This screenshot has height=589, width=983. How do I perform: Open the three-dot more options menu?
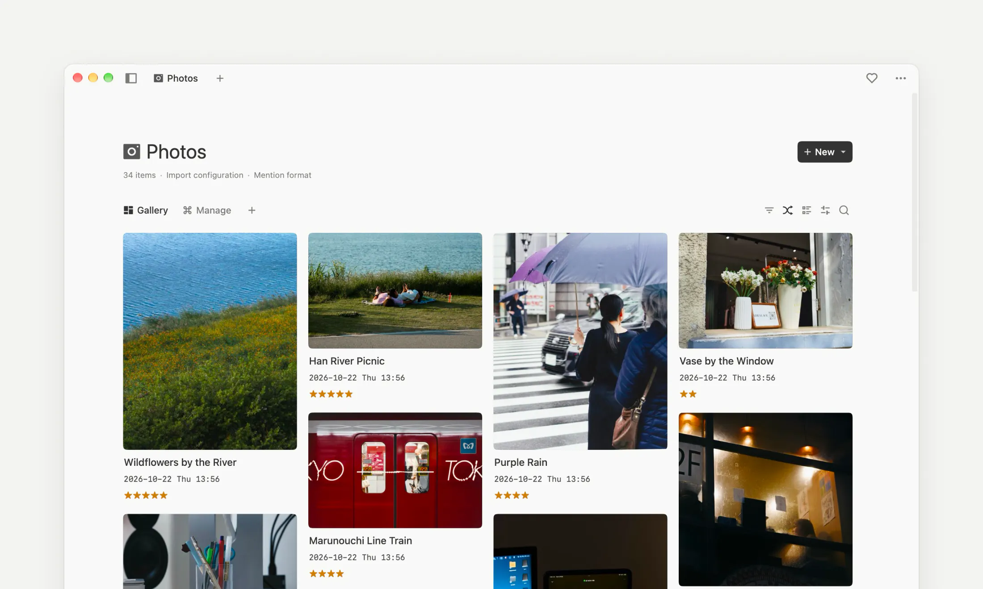pyautogui.click(x=901, y=78)
